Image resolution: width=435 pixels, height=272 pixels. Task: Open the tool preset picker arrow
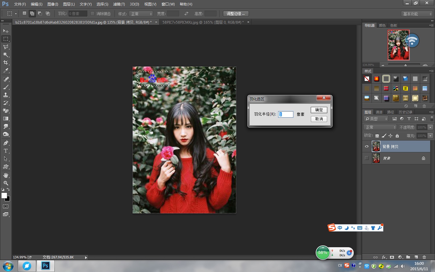16,14
